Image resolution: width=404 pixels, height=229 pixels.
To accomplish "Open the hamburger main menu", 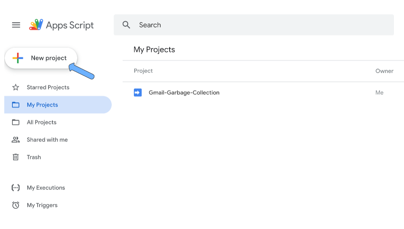I will click(16, 25).
